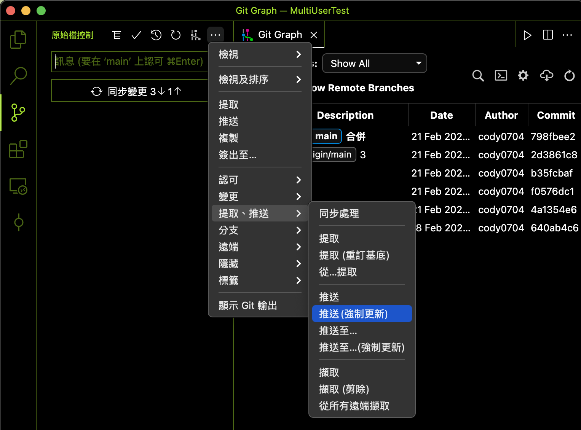This screenshot has width=581, height=430.
Task: Open Git Graph icon in source control header
Action: tap(195, 35)
